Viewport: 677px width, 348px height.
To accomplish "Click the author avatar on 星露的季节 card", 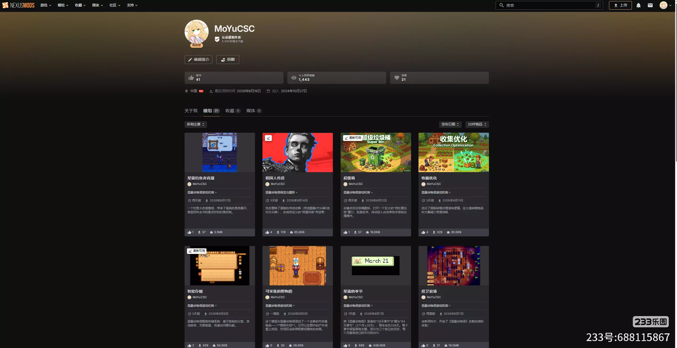I will (345, 297).
